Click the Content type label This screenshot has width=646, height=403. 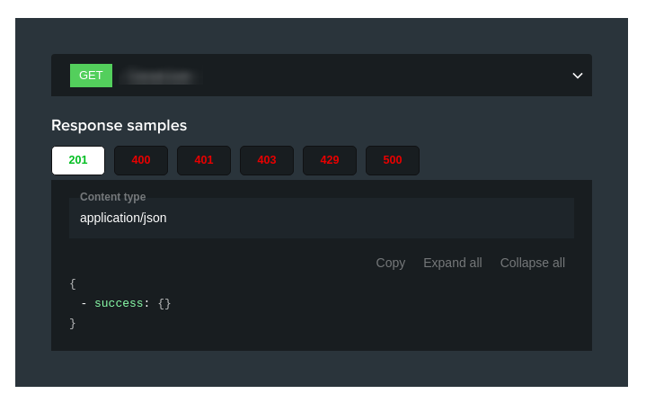[112, 197]
